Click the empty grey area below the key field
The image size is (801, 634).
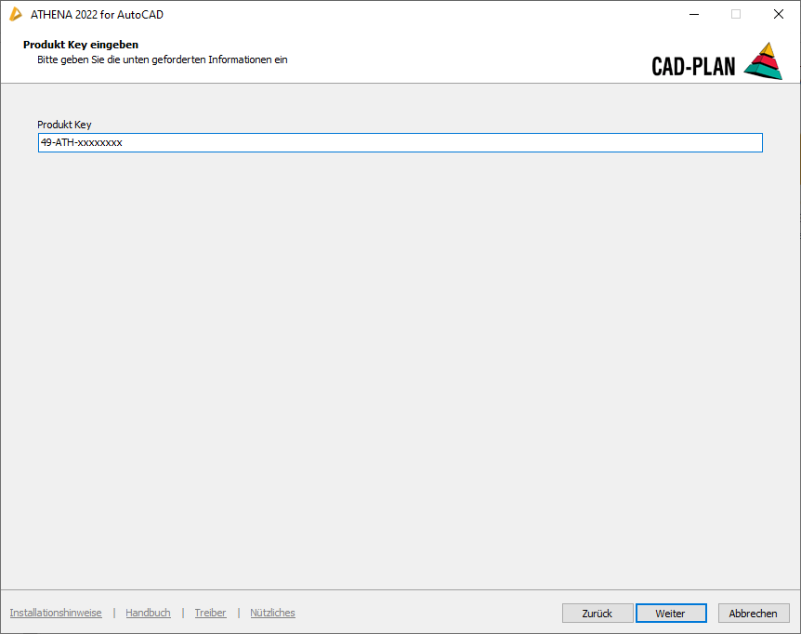tap(400, 372)
